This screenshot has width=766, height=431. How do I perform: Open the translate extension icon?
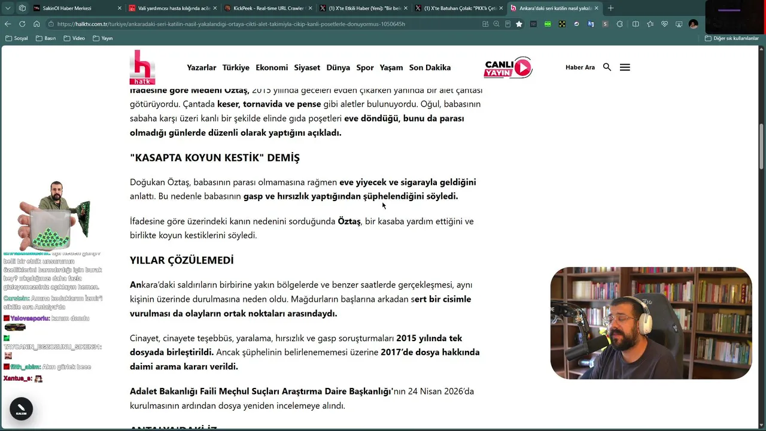point(591,24)
